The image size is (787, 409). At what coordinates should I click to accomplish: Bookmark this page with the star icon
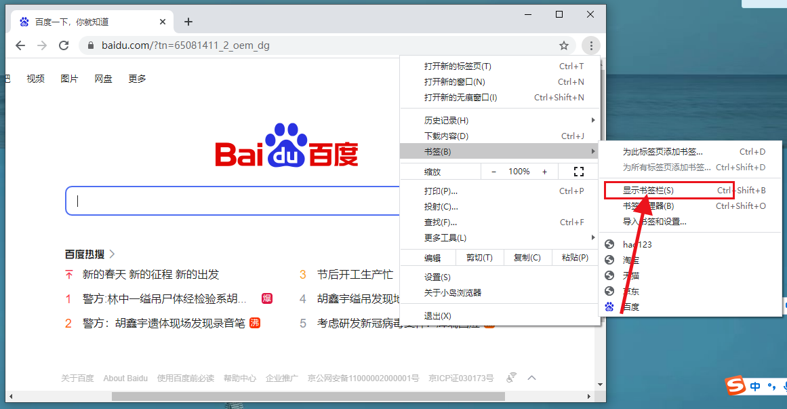coord(564,45)
